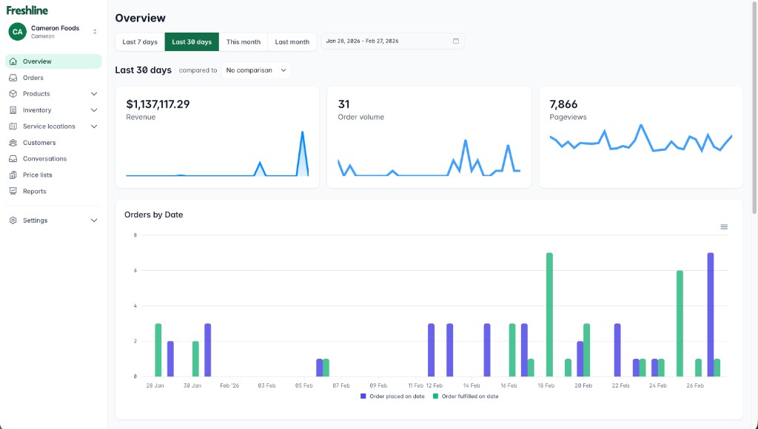This screenshot has height=429, width=758.
Task: Expand the Service locations chevron
Action: 94,126
